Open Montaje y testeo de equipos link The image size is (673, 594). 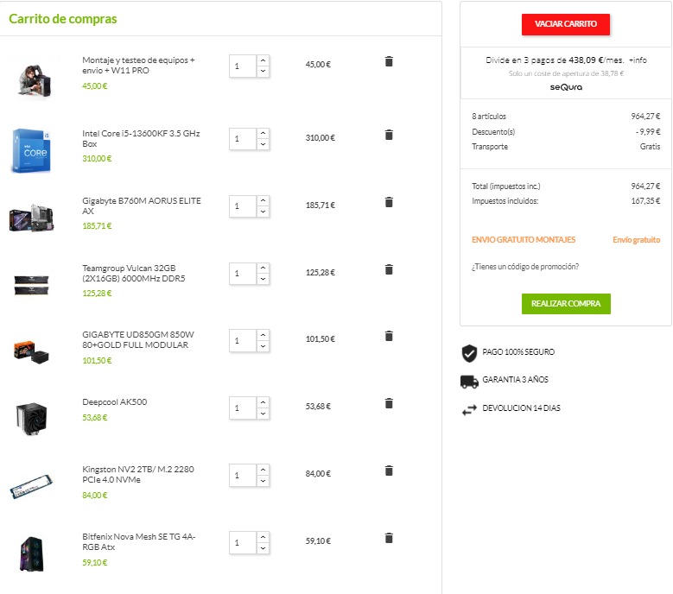138,66
